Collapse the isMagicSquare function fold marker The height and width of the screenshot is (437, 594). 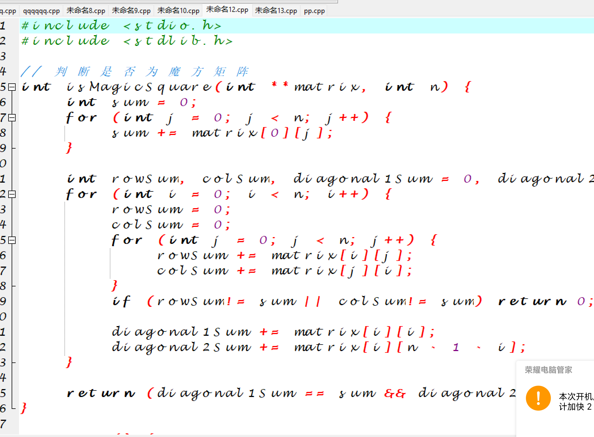[x=12, y=87]
